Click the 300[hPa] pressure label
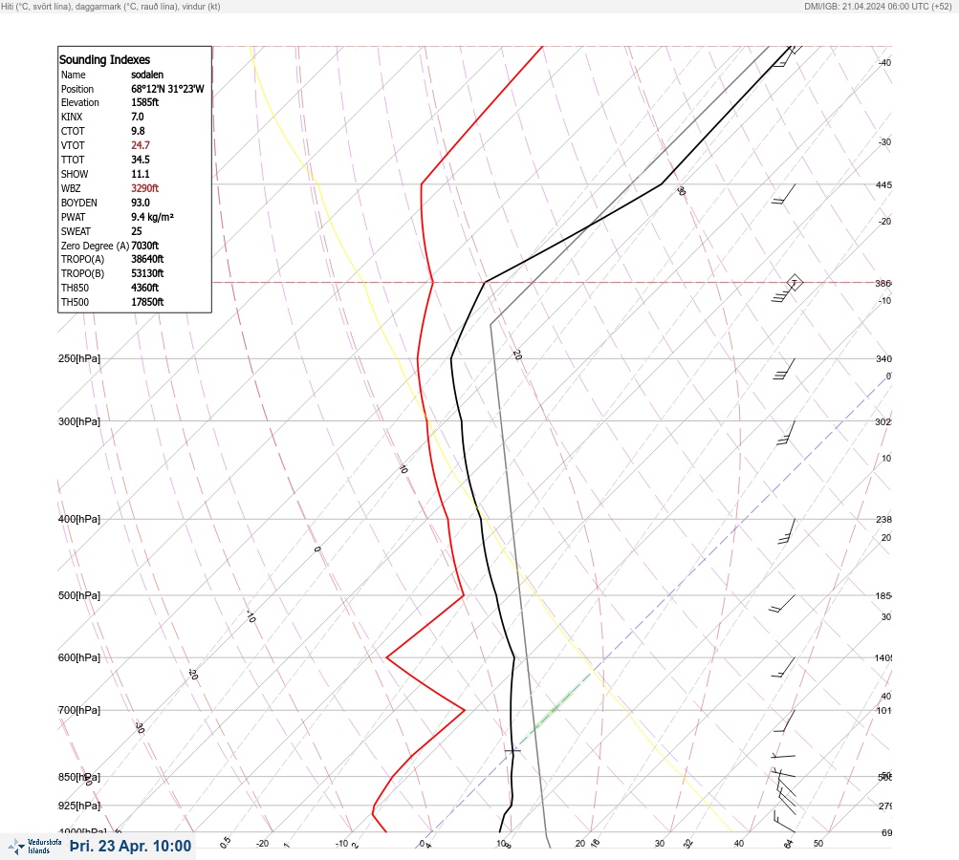959x860 pixels. 79,421
